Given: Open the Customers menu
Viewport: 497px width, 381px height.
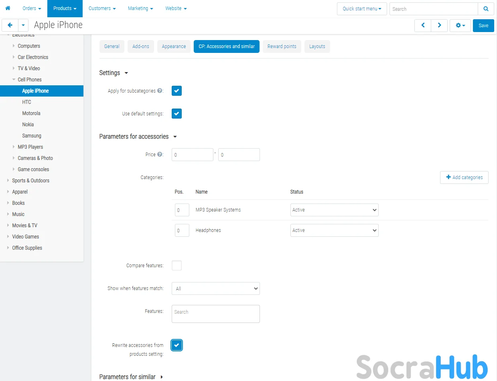Looking at the screenshot, I should coord(102,8).
